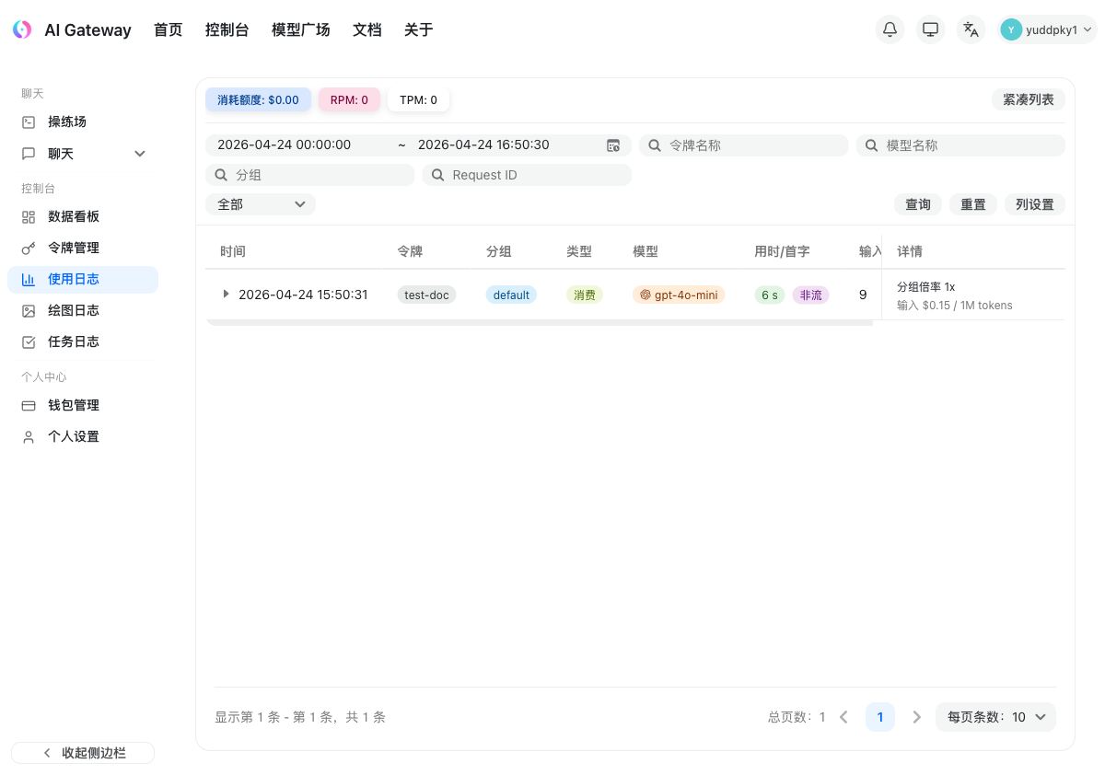Open the Playground (操练场) sidebar item

point(83,121)
